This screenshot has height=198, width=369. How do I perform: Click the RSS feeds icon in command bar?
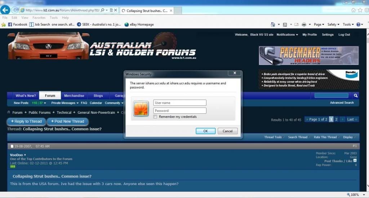click(x=285, y=24)
